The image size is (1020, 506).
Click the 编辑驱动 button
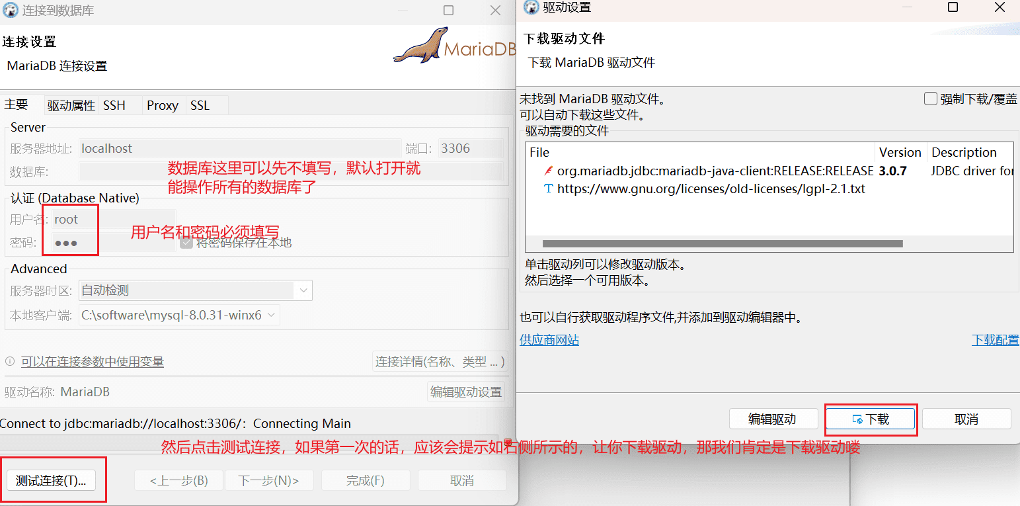click(x=772, y=419)
